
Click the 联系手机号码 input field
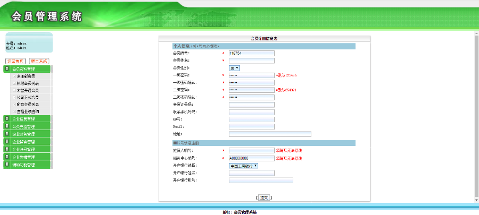point(252,112)
